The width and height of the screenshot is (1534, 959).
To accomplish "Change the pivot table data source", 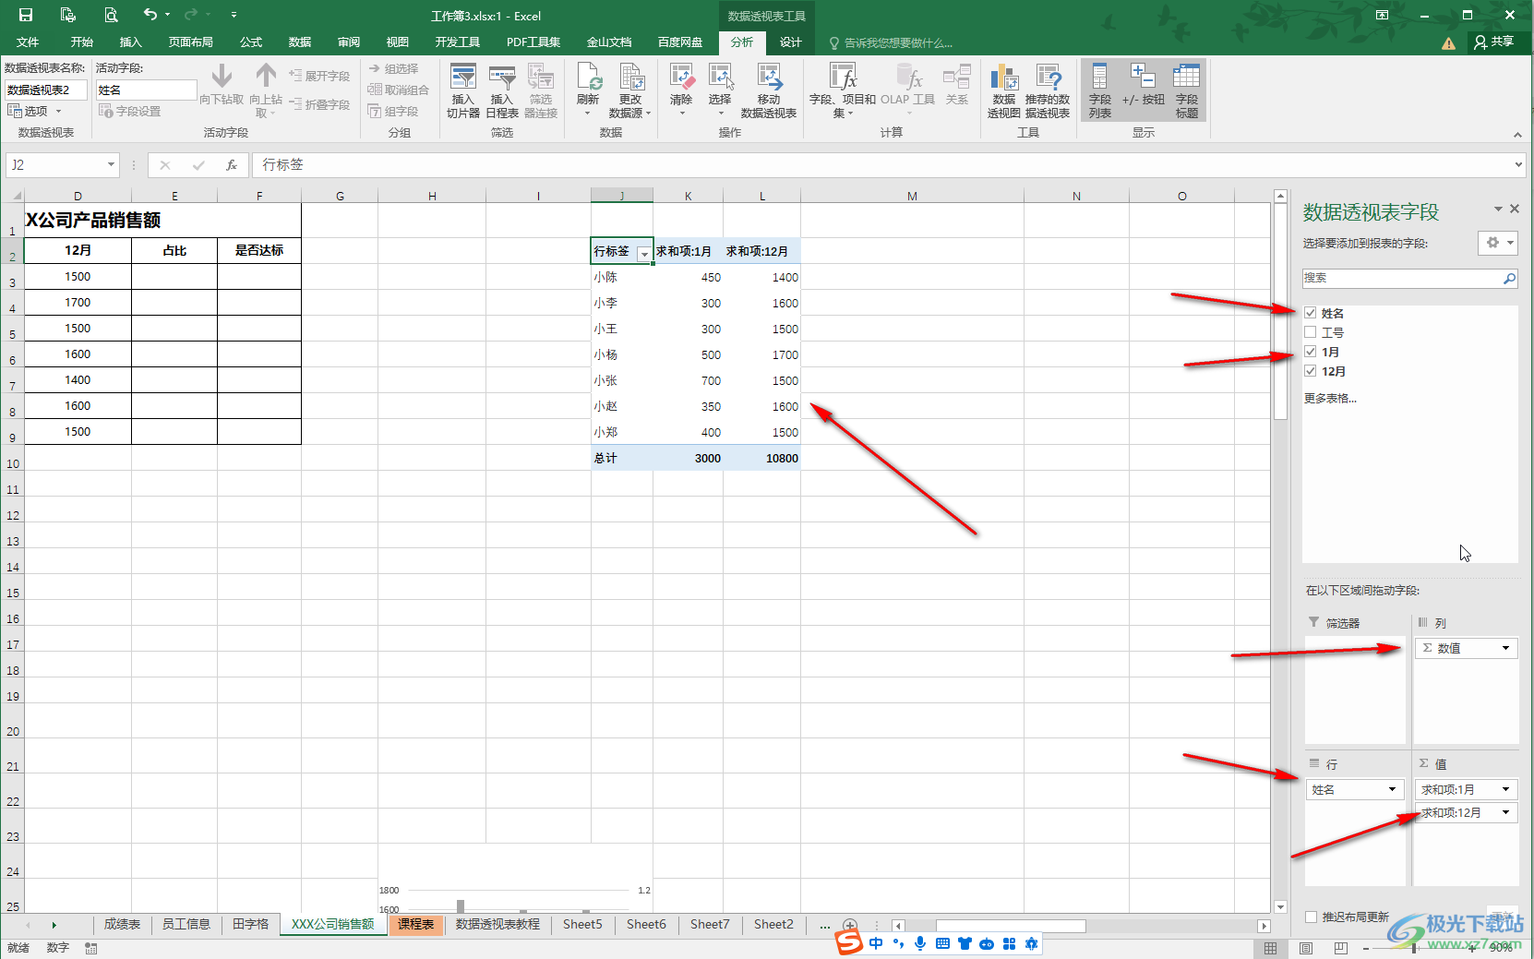I will (630, 90).
